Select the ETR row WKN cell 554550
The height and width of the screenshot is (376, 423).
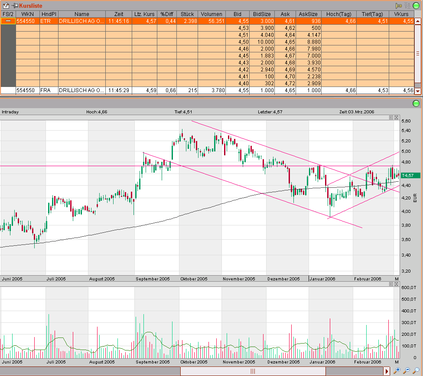[27, 21]
